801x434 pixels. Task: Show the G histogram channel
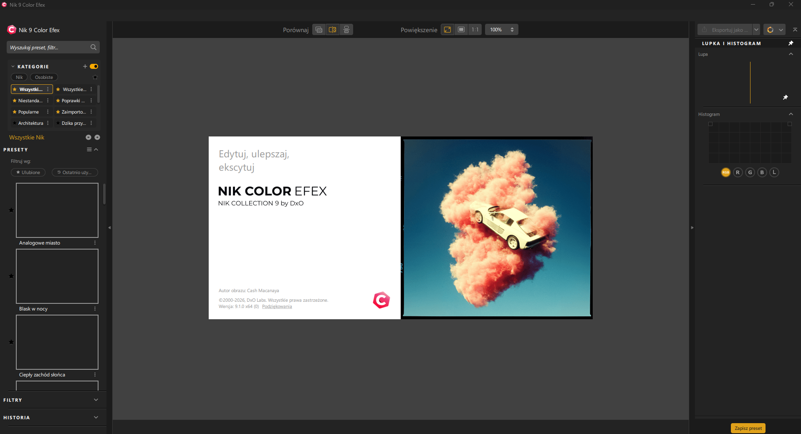(750, 172)
